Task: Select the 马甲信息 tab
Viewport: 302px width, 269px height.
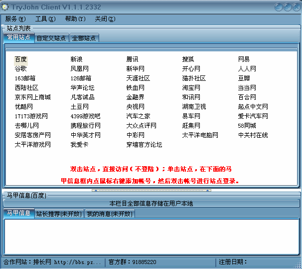Action: coord(19,213)
